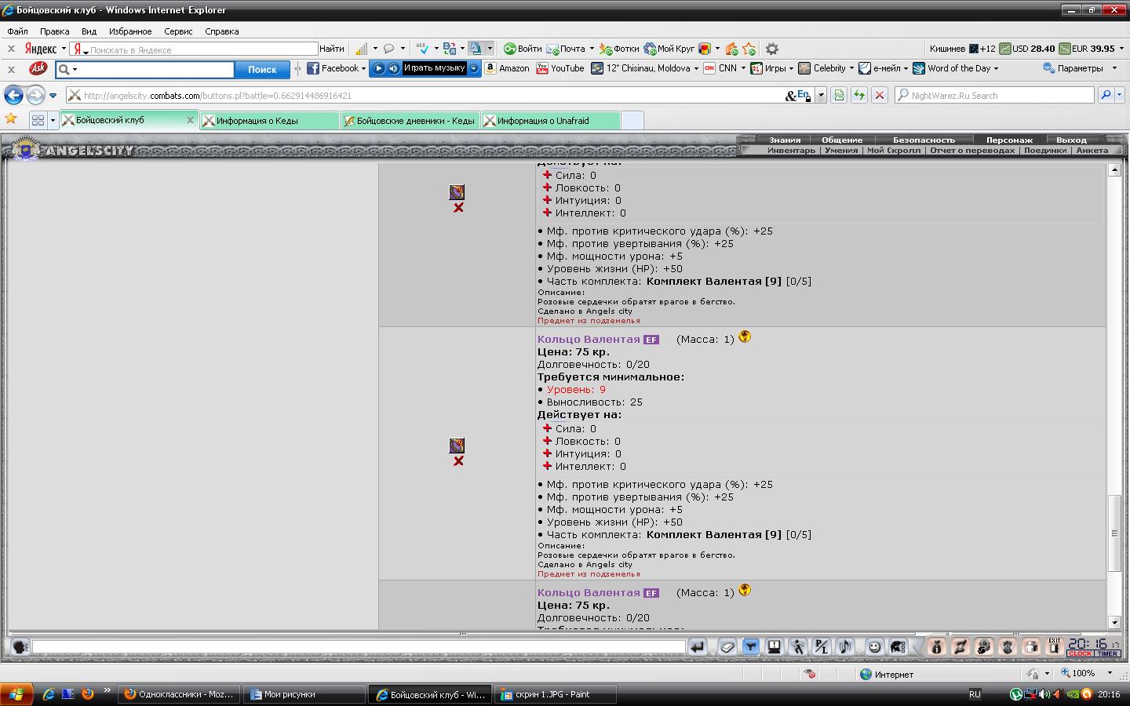Open the bottom Кольцо Валентая item link
The image size is (1130, 706).
(589, 593)
